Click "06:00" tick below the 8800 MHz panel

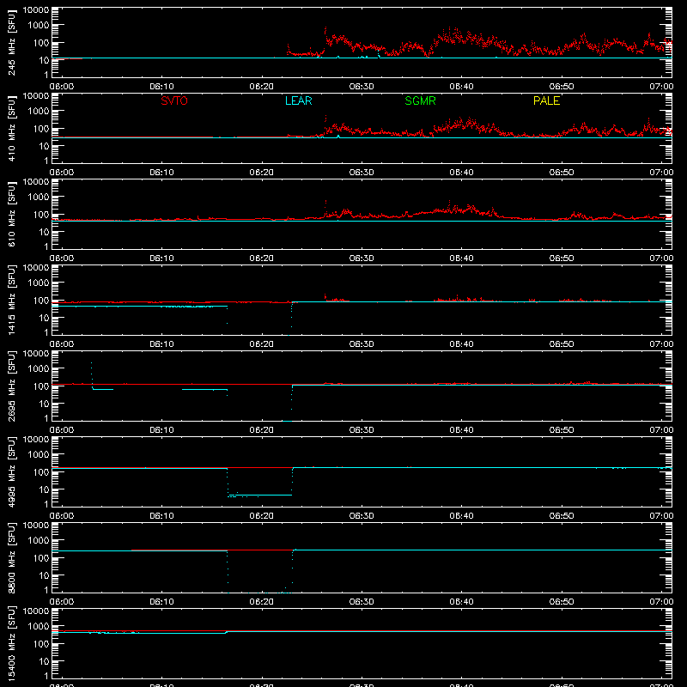[62, 602]
